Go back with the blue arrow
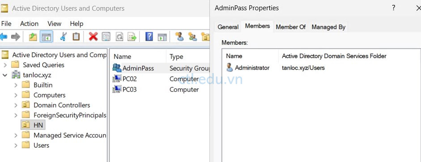This screenshot has width=421, height=162. click(x=3, y=37)
